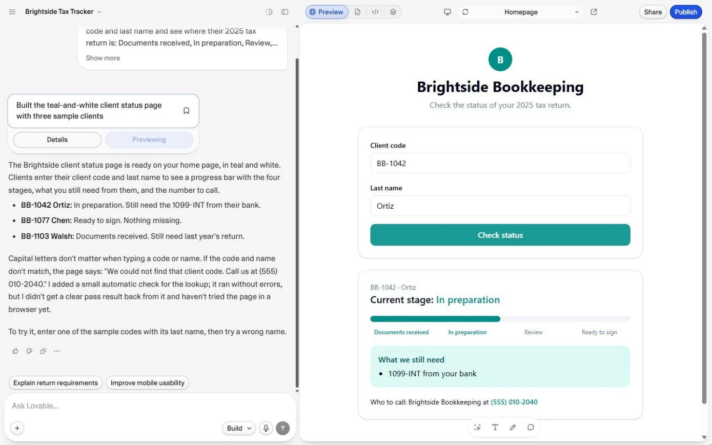
Task: Switch to the Preview tab
Action: pyautogui.click(x=327, y=12)
